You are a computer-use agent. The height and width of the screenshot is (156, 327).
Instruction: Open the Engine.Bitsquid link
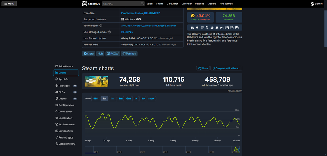click(x=167, y=26)
